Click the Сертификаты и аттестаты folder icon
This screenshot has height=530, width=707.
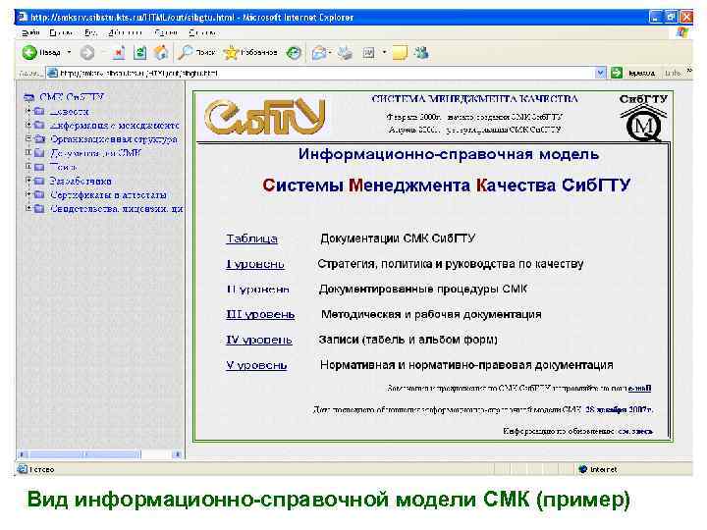tap(39, 194)
